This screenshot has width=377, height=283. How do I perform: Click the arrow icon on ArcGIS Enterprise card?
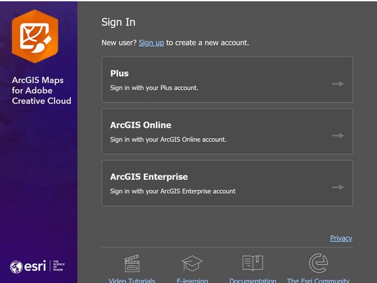(x=338, y=187)
